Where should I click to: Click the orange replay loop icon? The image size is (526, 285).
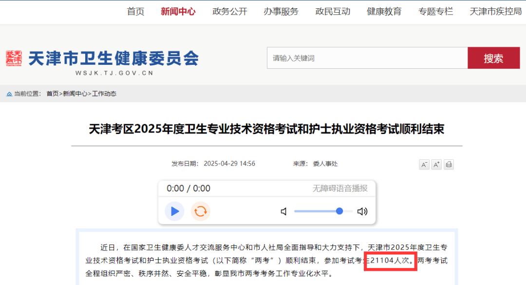(x=200, y=211)
